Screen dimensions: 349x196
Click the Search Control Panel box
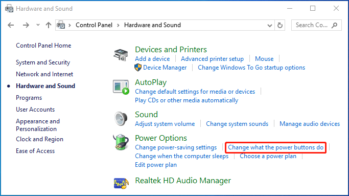tap(316, 25)
